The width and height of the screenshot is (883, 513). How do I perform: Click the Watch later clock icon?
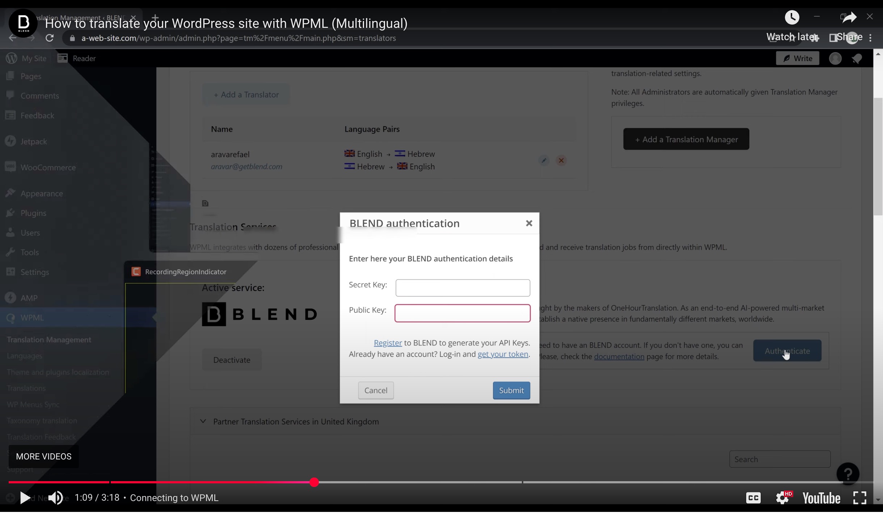tap(792, 17)
